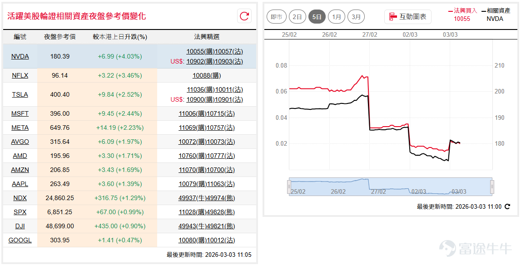Open AMZN call warrant 11070
The image size is (521, 265).
(193, 170)
